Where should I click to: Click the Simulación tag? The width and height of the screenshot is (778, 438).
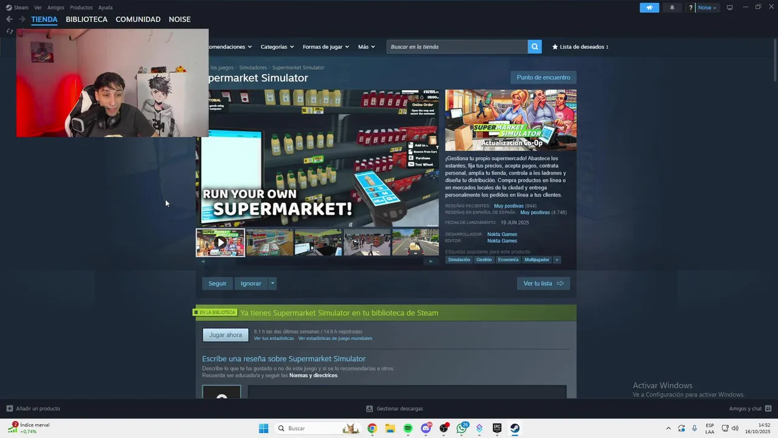459,260
